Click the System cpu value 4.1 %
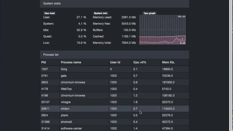This screenshot has height=131, width=233. tap(82, 24)
